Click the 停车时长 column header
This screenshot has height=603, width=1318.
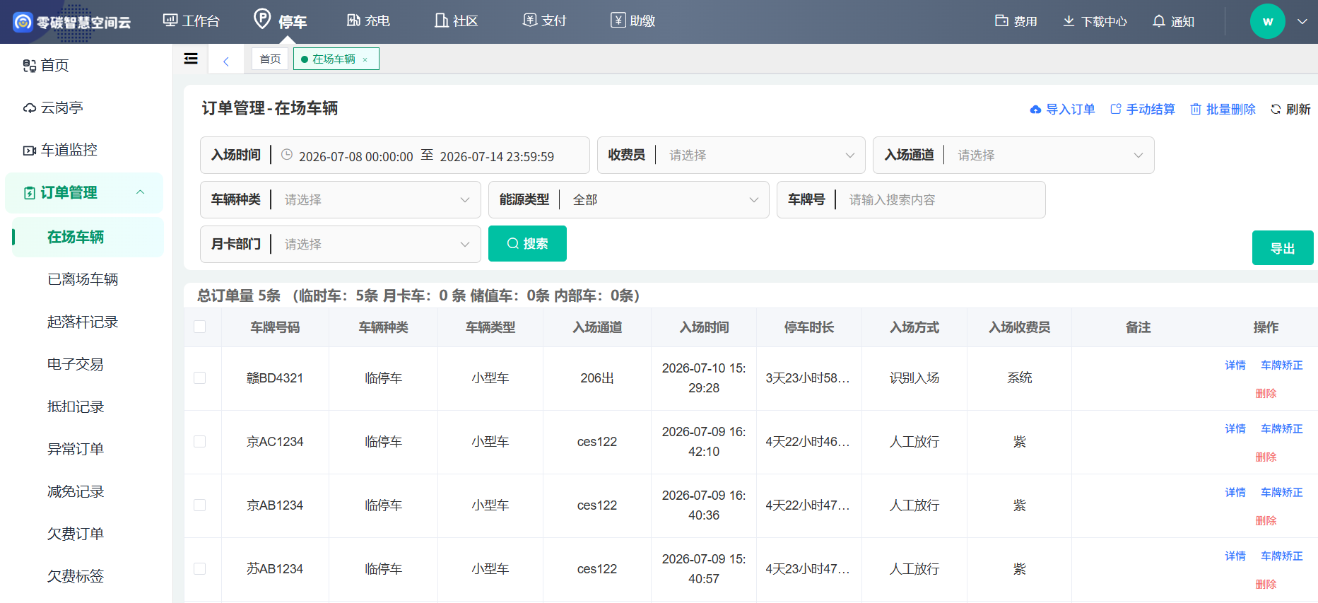point(809,327)
